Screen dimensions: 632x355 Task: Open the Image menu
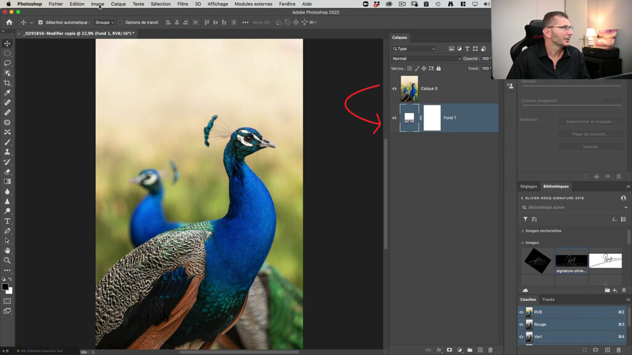(99, 4)
